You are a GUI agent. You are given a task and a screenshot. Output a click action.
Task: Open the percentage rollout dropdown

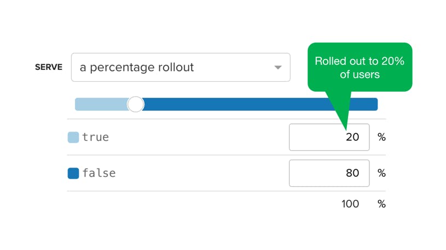click(x=181, y=67)
